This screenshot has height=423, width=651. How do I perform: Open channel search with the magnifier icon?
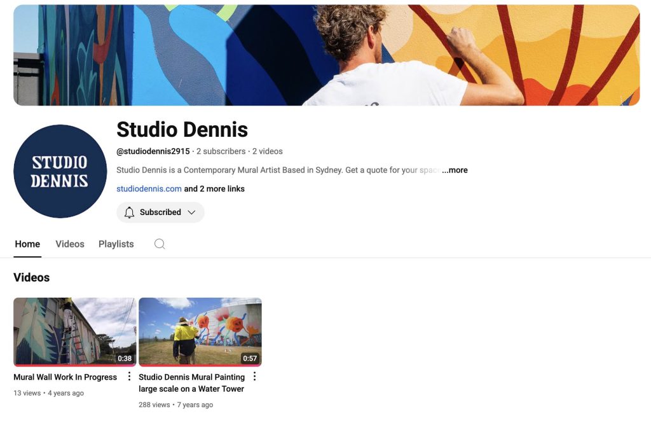[159, 244]
